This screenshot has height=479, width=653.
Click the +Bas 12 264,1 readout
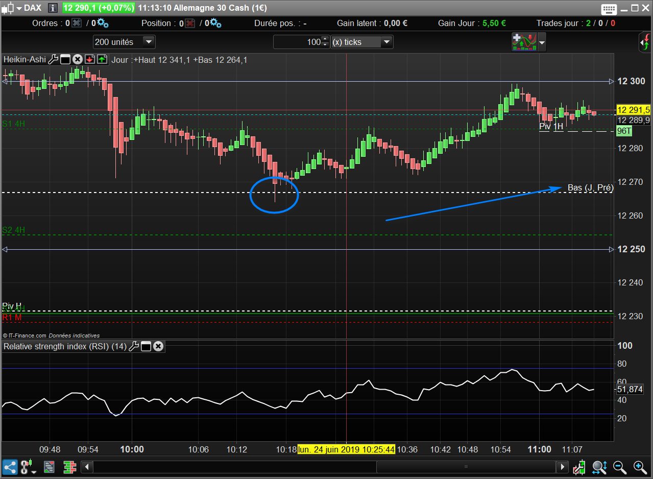click(220, 60)
